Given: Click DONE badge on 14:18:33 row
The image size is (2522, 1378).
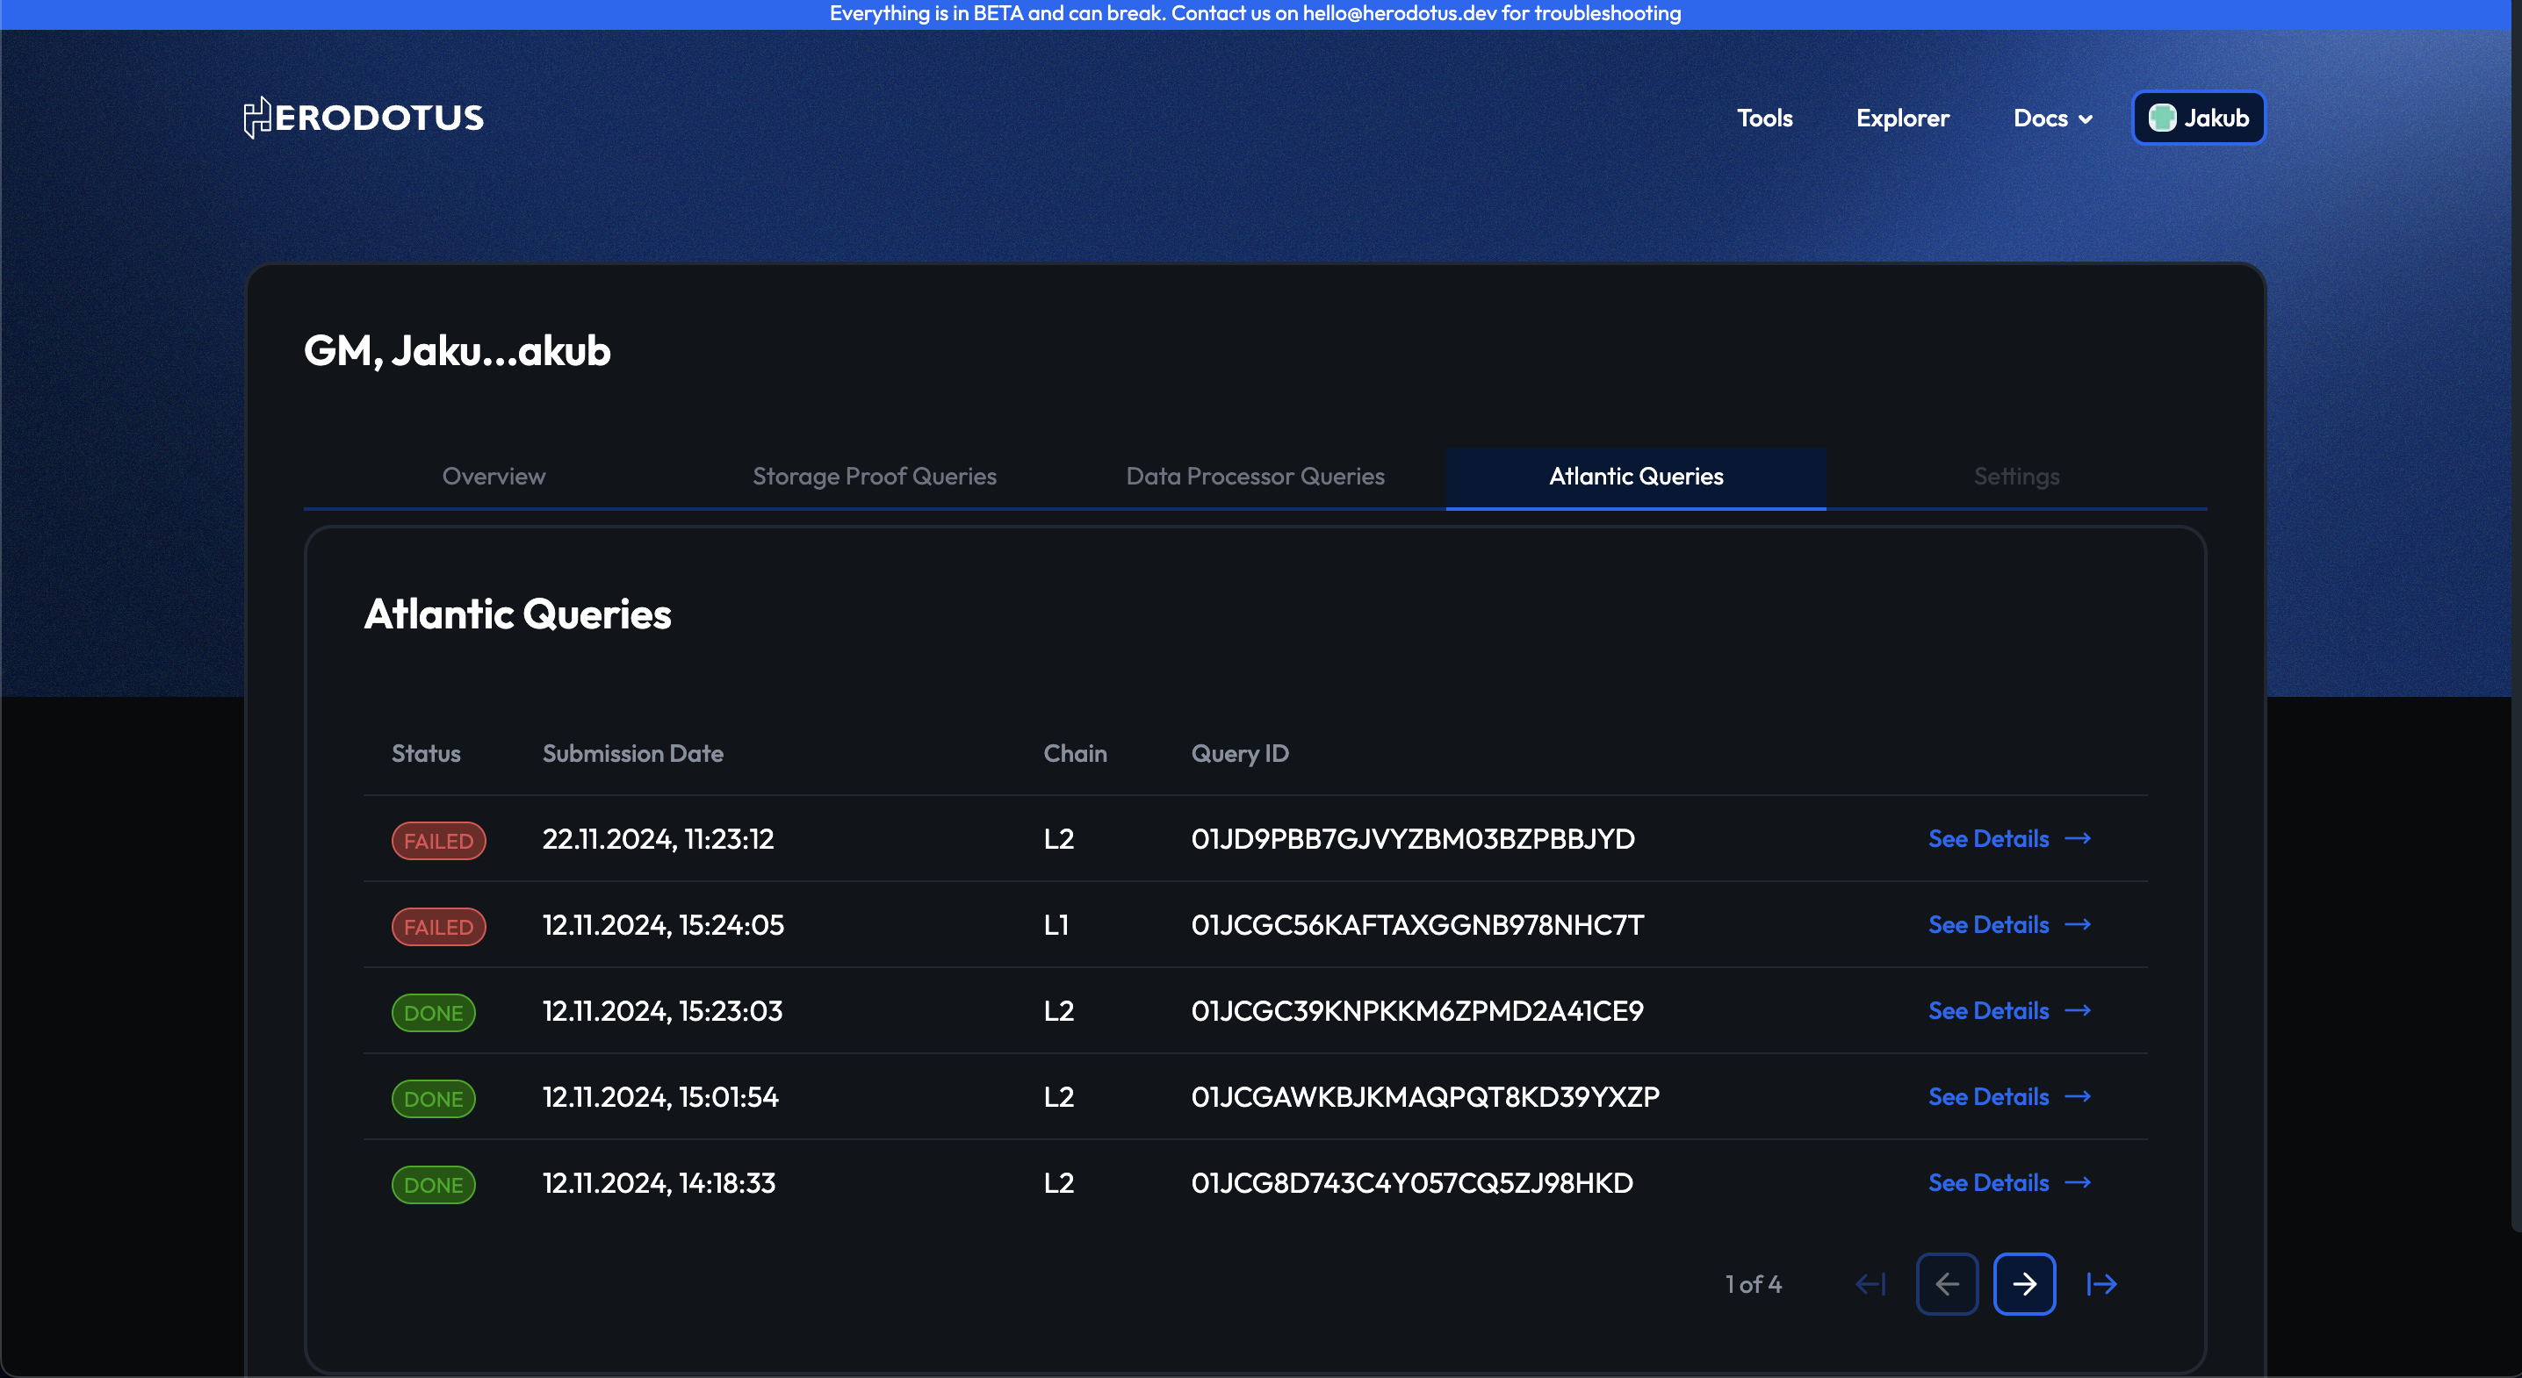Looking at the screenshot, I should click(x=434, y=1185).
